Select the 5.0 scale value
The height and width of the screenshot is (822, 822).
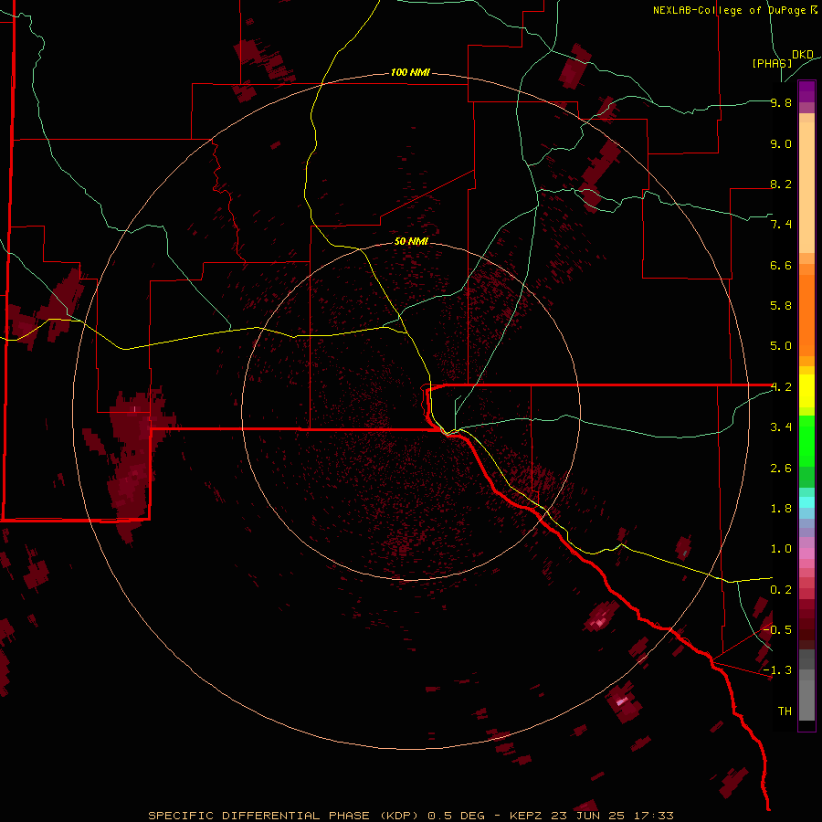click(781, 346)
